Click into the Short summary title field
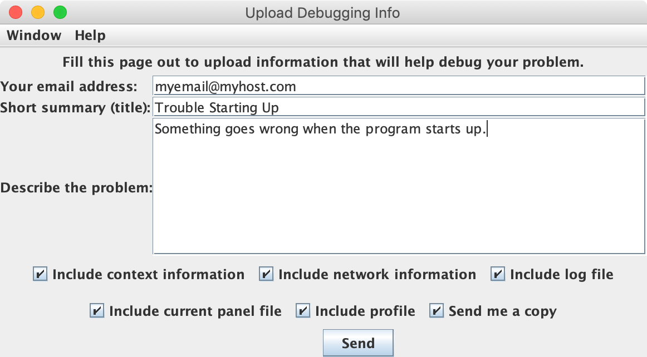Screen dimensions: 647x357 pos(398,107)
